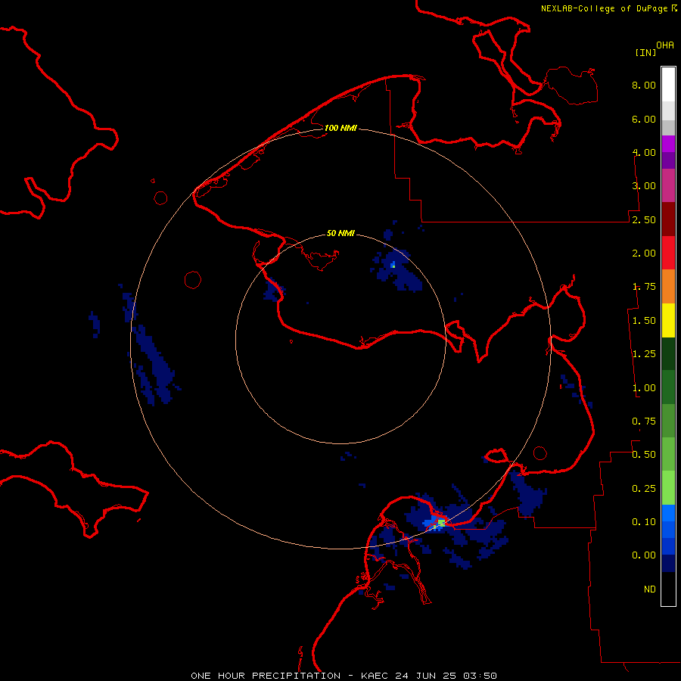The image size is (681, 681).
Task: Pick the black ND swatch at legend bottom
Action: coord(668,589)
